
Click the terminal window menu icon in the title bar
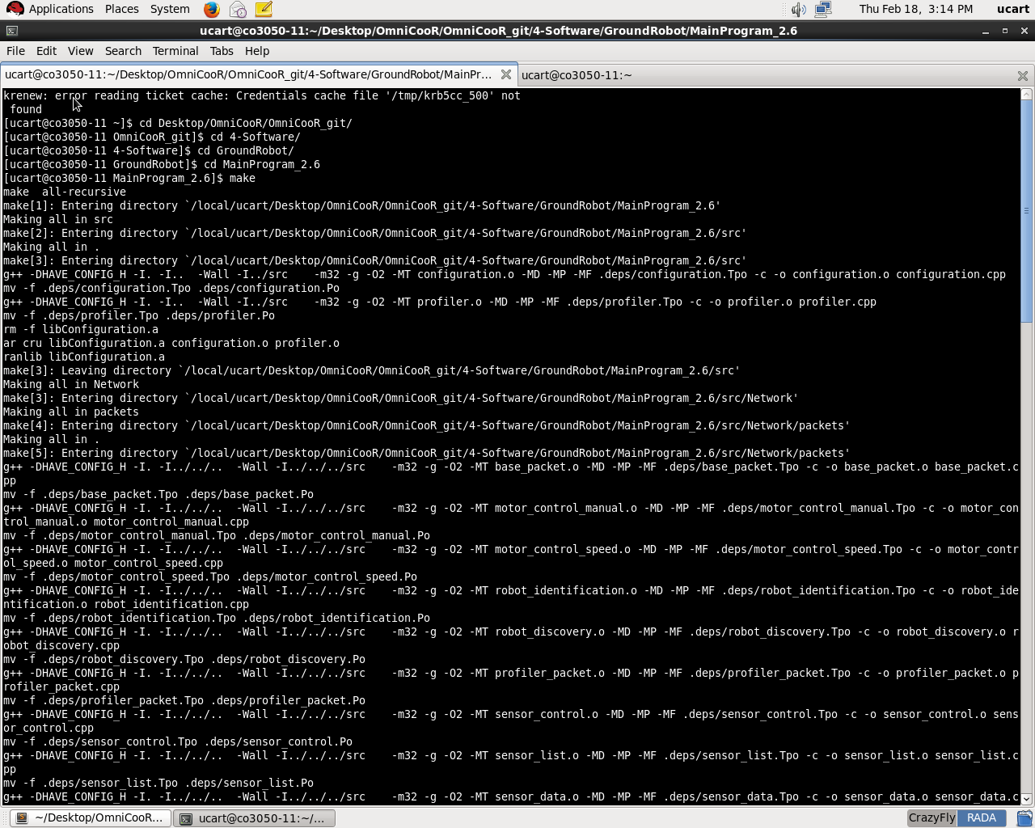pyautogui.click(x=11, y=31)
